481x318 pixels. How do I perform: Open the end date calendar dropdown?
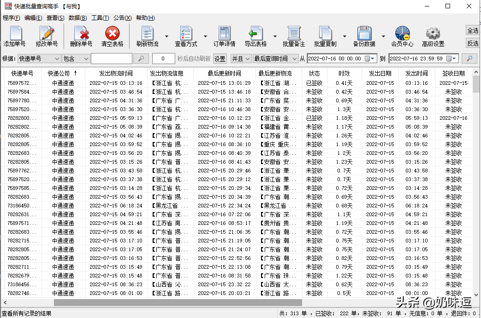pos(451,58)
